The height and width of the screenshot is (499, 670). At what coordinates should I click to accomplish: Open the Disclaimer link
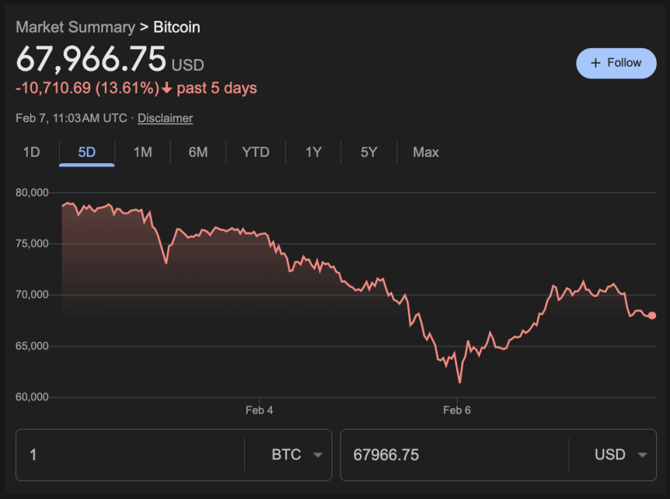165,118
